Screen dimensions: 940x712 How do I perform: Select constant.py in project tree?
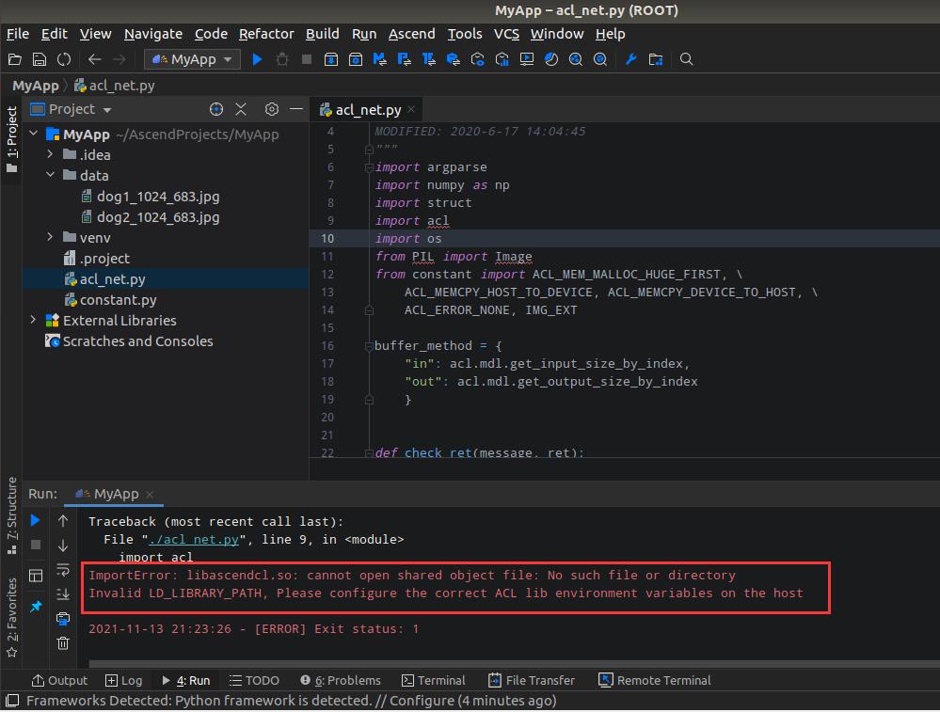[x=118, y=300]
